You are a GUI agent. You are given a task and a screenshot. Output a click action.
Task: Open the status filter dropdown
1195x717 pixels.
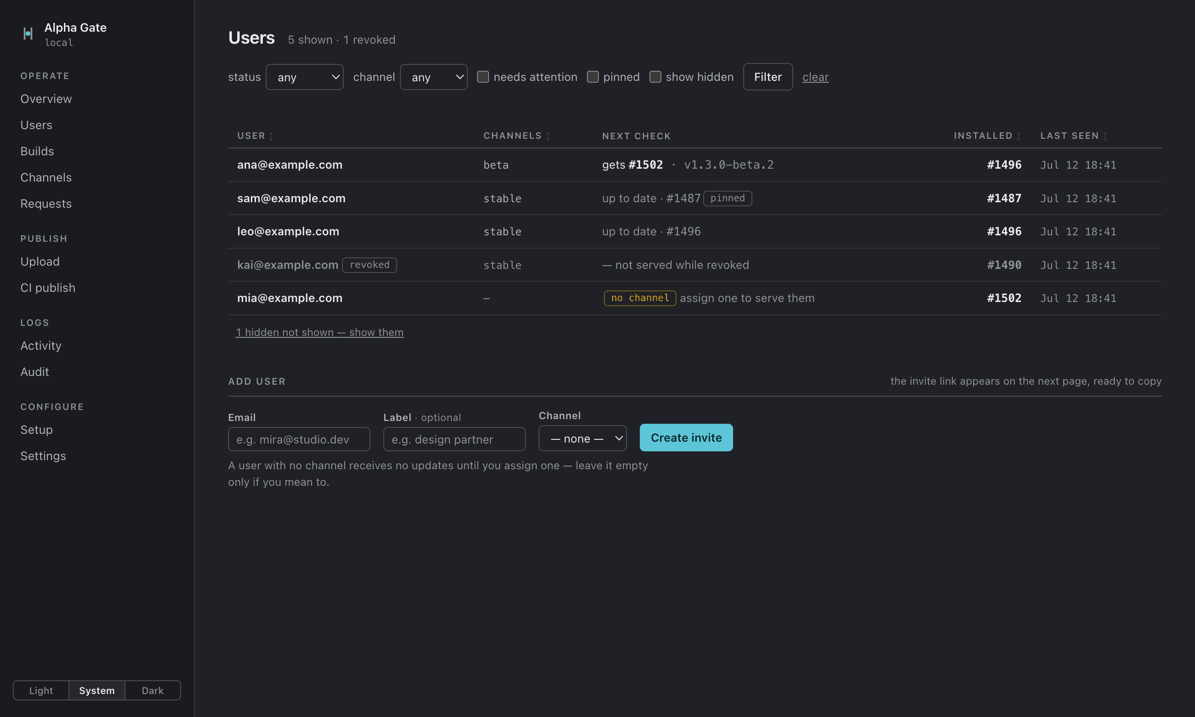point(305,77)
